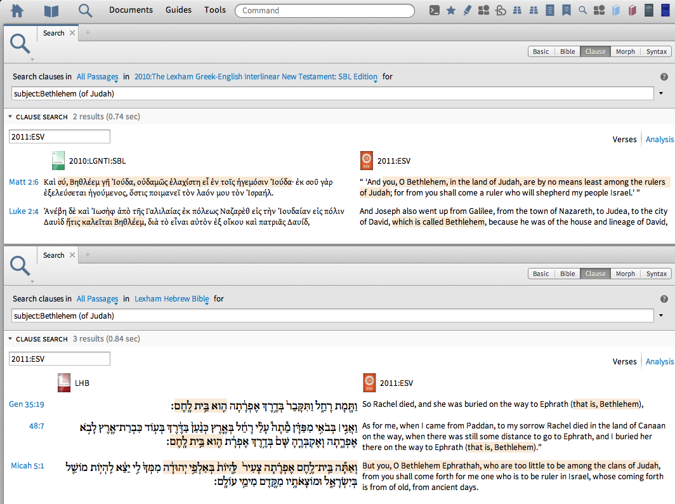Image resolution: width=675 pixels, height=504 pixels.
Task: Select Morph search in the lower panel
Action: click(x=625, y=274)
